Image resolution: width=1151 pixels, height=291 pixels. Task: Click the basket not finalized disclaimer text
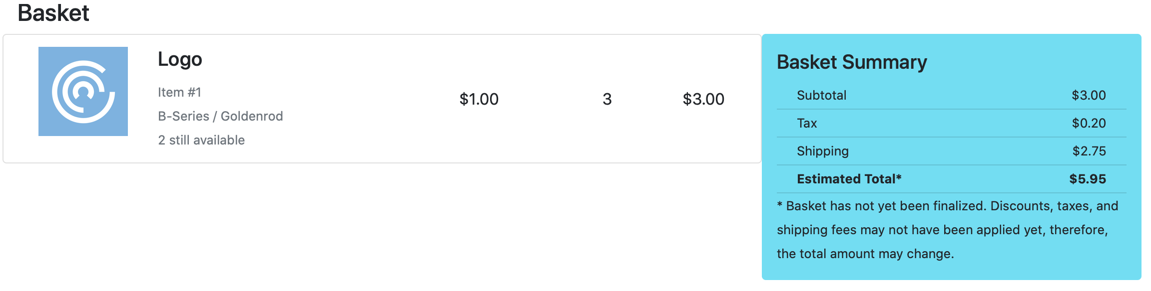(x=948, y=230)
